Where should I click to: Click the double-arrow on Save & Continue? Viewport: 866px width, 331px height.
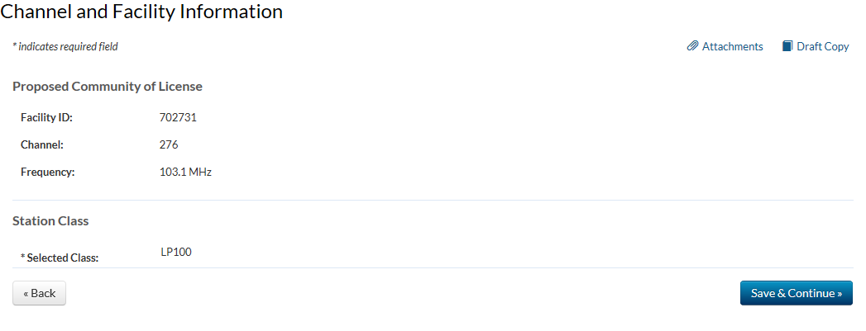click(x=840, y=293)
